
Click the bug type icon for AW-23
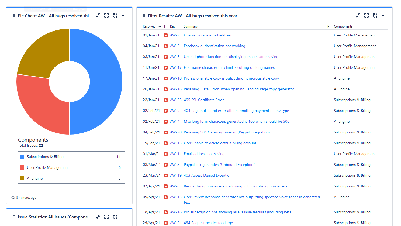click(166, 100)
